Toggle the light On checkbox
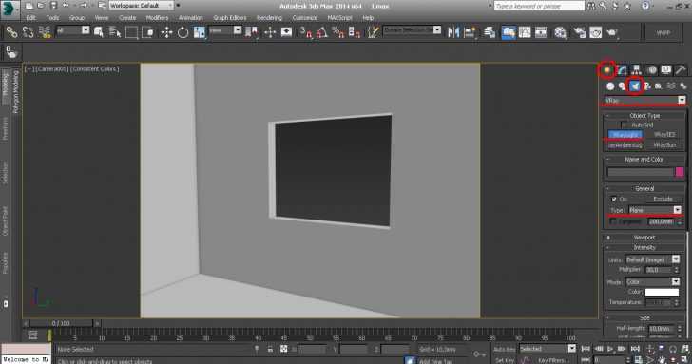 614,199
